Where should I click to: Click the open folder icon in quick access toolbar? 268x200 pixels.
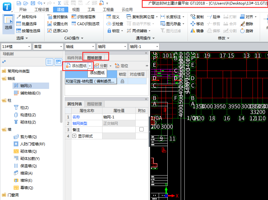coord(26,3)
